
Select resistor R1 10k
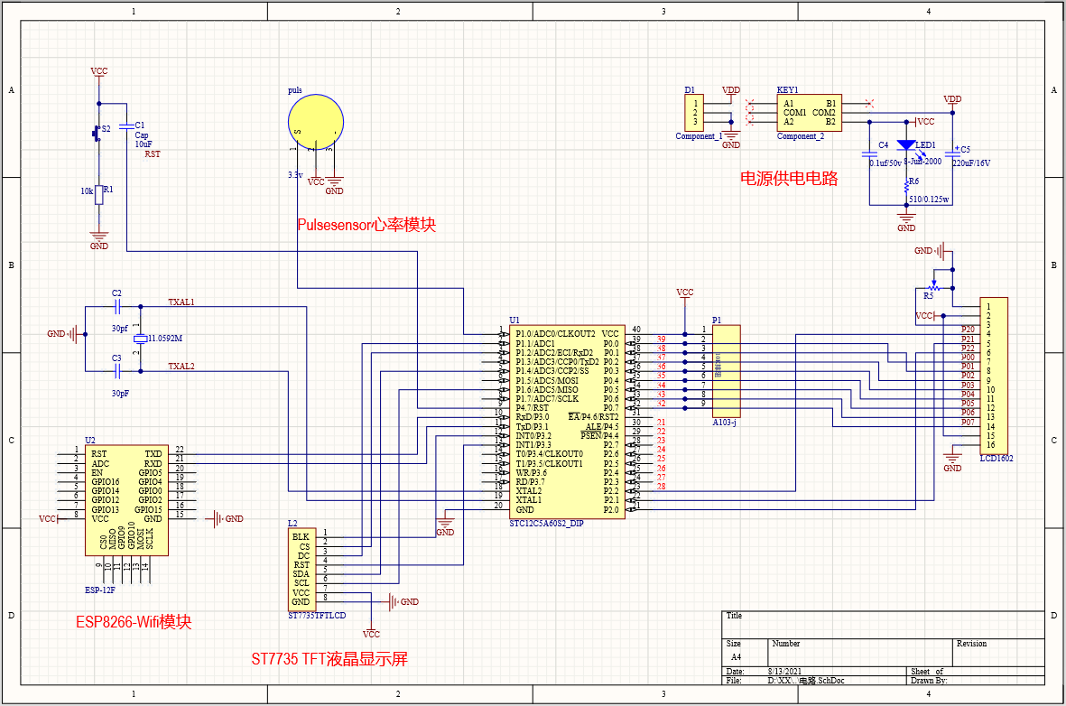[98, 194]
